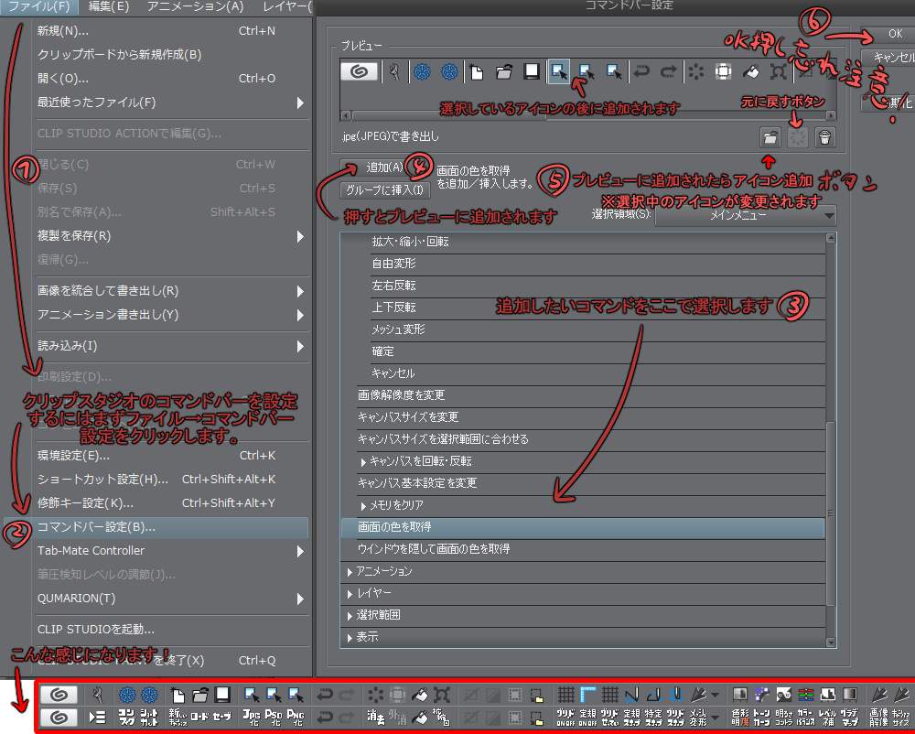Click the グリッド ON/OFF icon in the bottom bar

565,718
